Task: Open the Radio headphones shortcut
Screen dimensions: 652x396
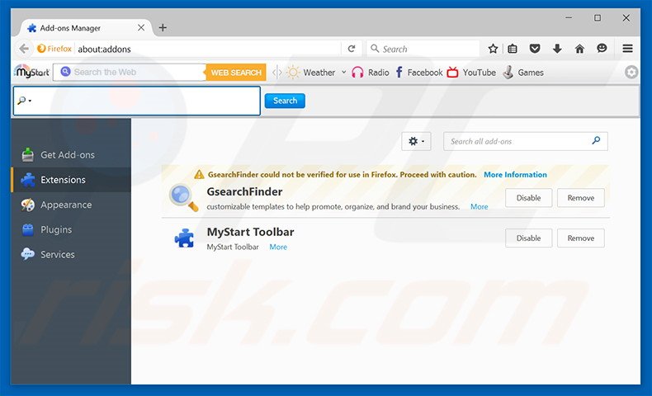Action: (x=370, y=73)
